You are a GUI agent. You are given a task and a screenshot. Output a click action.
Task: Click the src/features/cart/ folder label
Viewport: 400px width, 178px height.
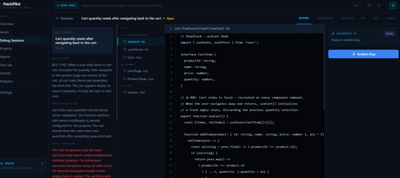134,35
